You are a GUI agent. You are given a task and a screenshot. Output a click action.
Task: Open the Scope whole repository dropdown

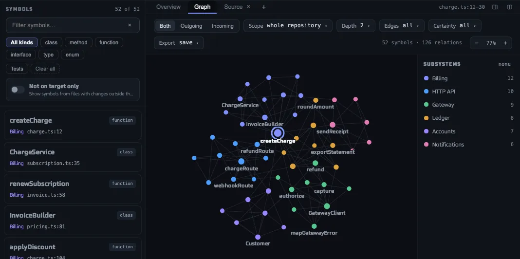[288, 26]
